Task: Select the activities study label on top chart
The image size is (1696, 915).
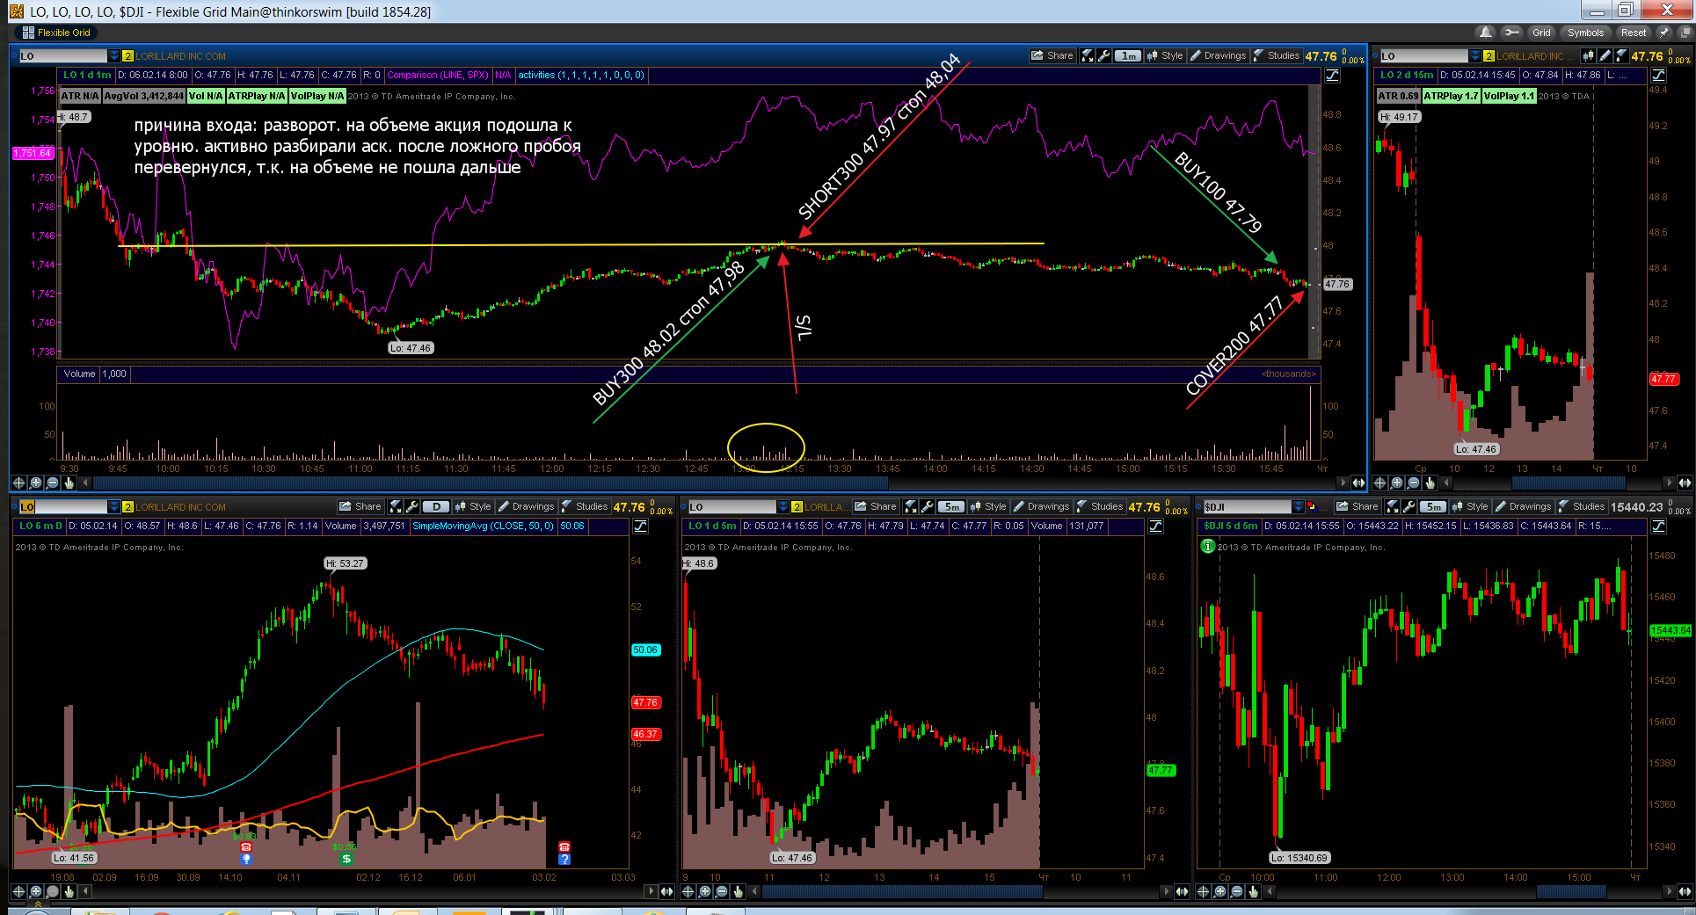Action: [x=580, y=75]
